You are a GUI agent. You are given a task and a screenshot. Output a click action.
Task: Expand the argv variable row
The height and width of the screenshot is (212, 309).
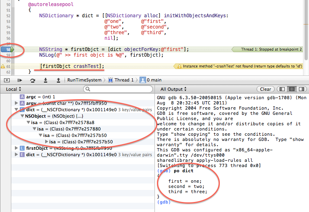coord(17,103)
